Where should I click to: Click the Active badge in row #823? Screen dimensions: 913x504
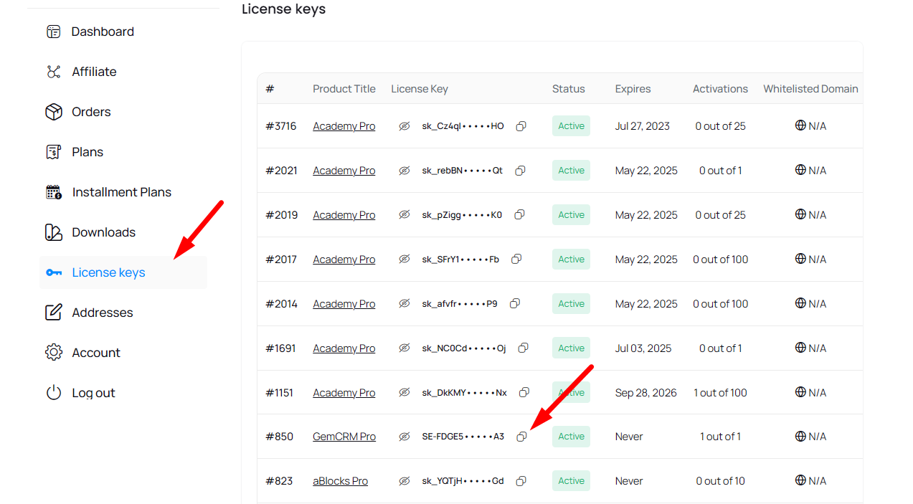tap(571, 481)
